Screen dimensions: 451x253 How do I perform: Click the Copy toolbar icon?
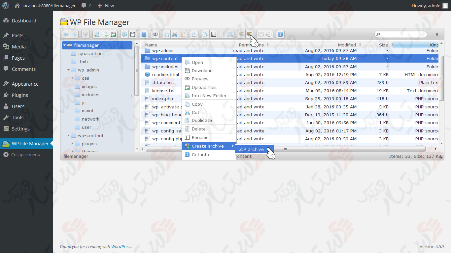point(166,34)
